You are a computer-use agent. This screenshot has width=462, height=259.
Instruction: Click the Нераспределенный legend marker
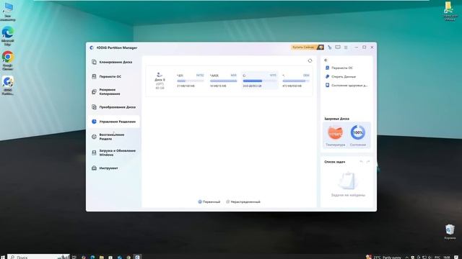228,201
